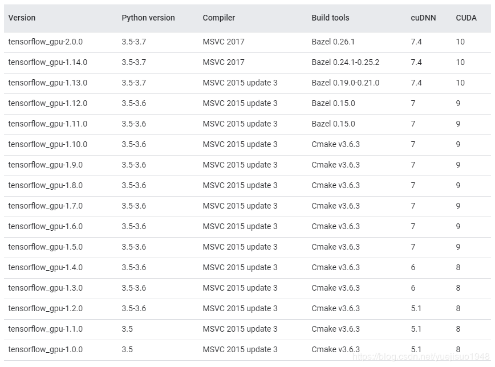Viewport: 495px width, 367px height.
Task: Select the tensorflow_gpu-1.4.0 version cell
Action: (x=46, y=267)
